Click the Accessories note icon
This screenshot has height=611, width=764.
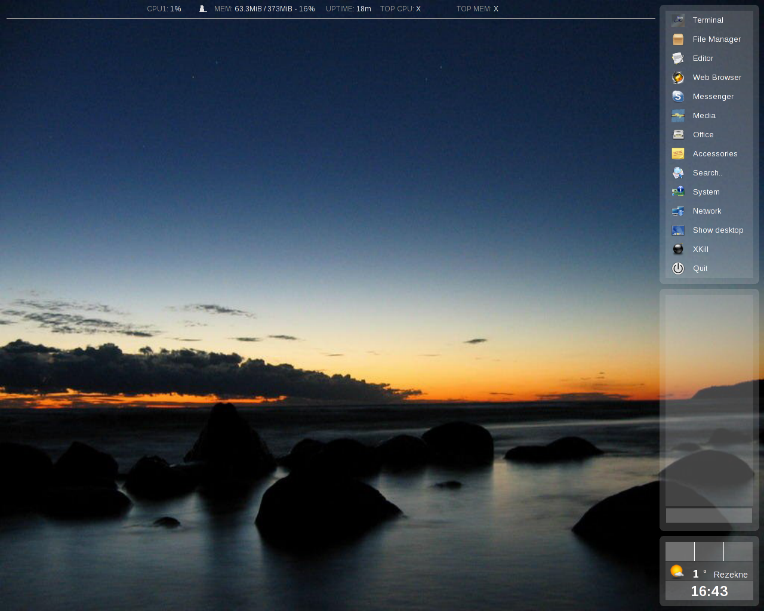pos(678,154)
